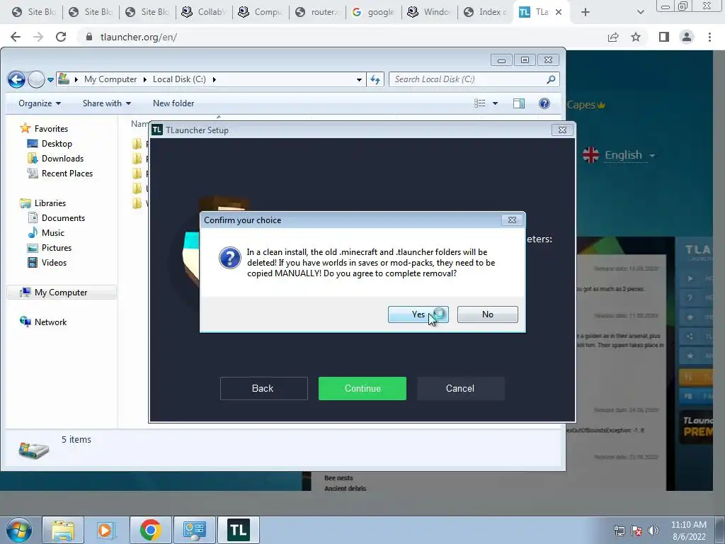The width and height of the screenshot is (725, 544).
Task: Share this page icon in Chrome
Action: click(x=613, y=37)
